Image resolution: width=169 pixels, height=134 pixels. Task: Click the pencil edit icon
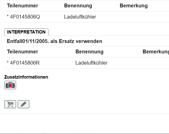[23, 104]
